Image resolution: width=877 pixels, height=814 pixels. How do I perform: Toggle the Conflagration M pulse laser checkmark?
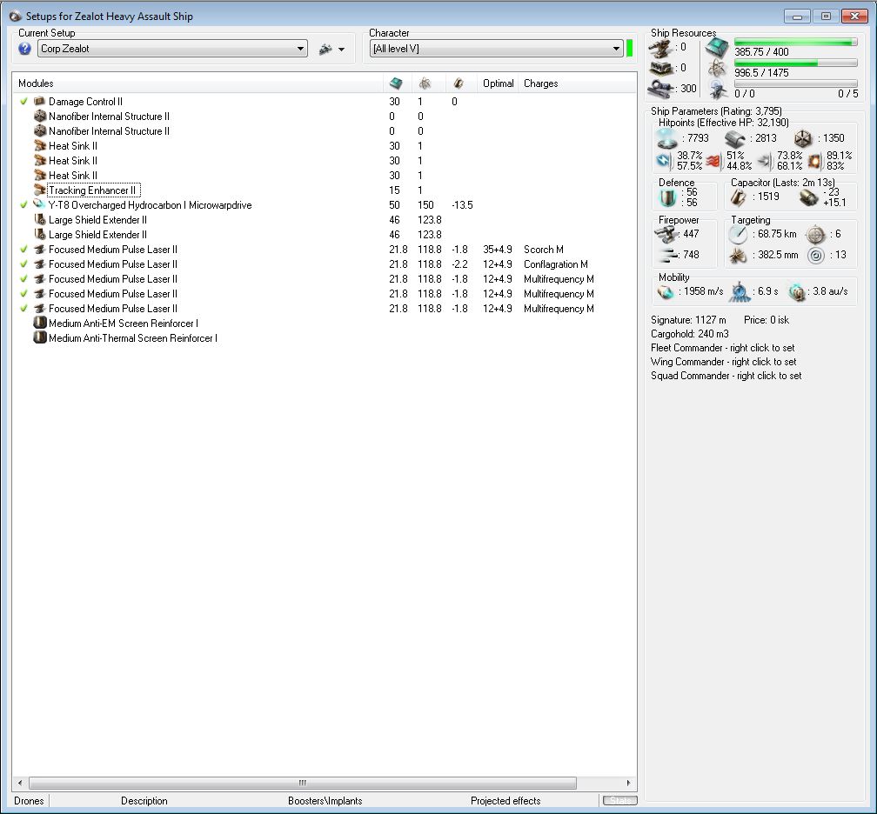(x=23, y=264)
